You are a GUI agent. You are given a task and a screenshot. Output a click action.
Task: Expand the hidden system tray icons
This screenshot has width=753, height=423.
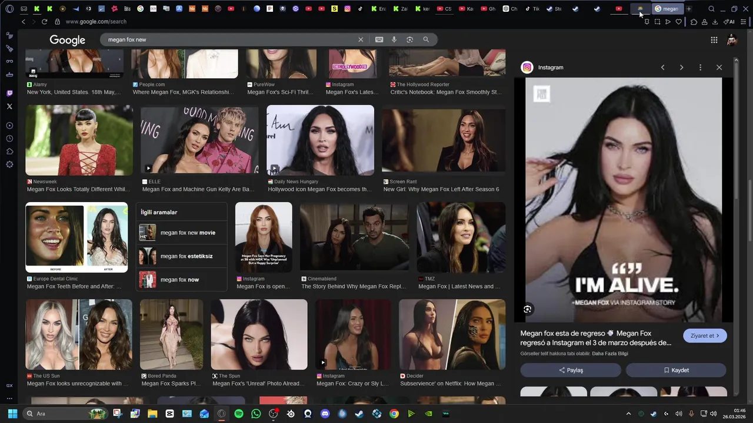click(628, 414)
